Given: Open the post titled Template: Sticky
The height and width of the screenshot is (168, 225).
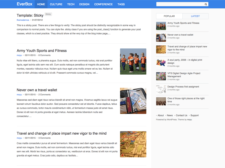Looking at the screenshot, I should coord(30,15).
